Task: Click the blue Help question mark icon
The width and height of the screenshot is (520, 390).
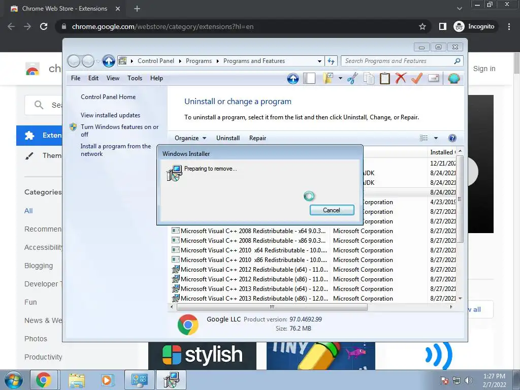Action: tap(452, 138)
